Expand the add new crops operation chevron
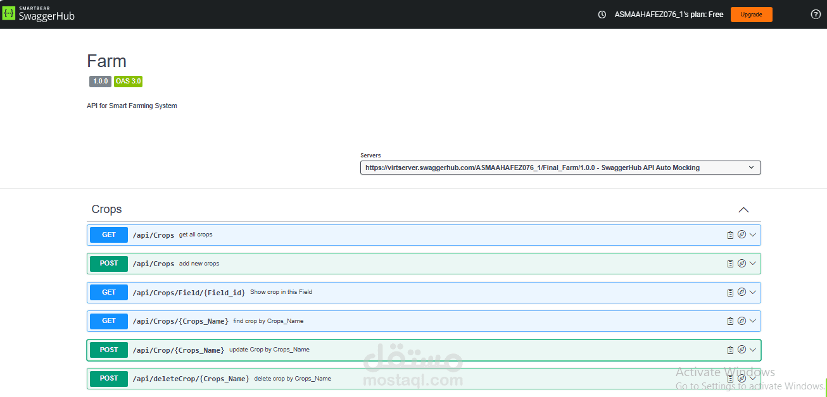The image size is (827, 397). click(x=753, y=263)
